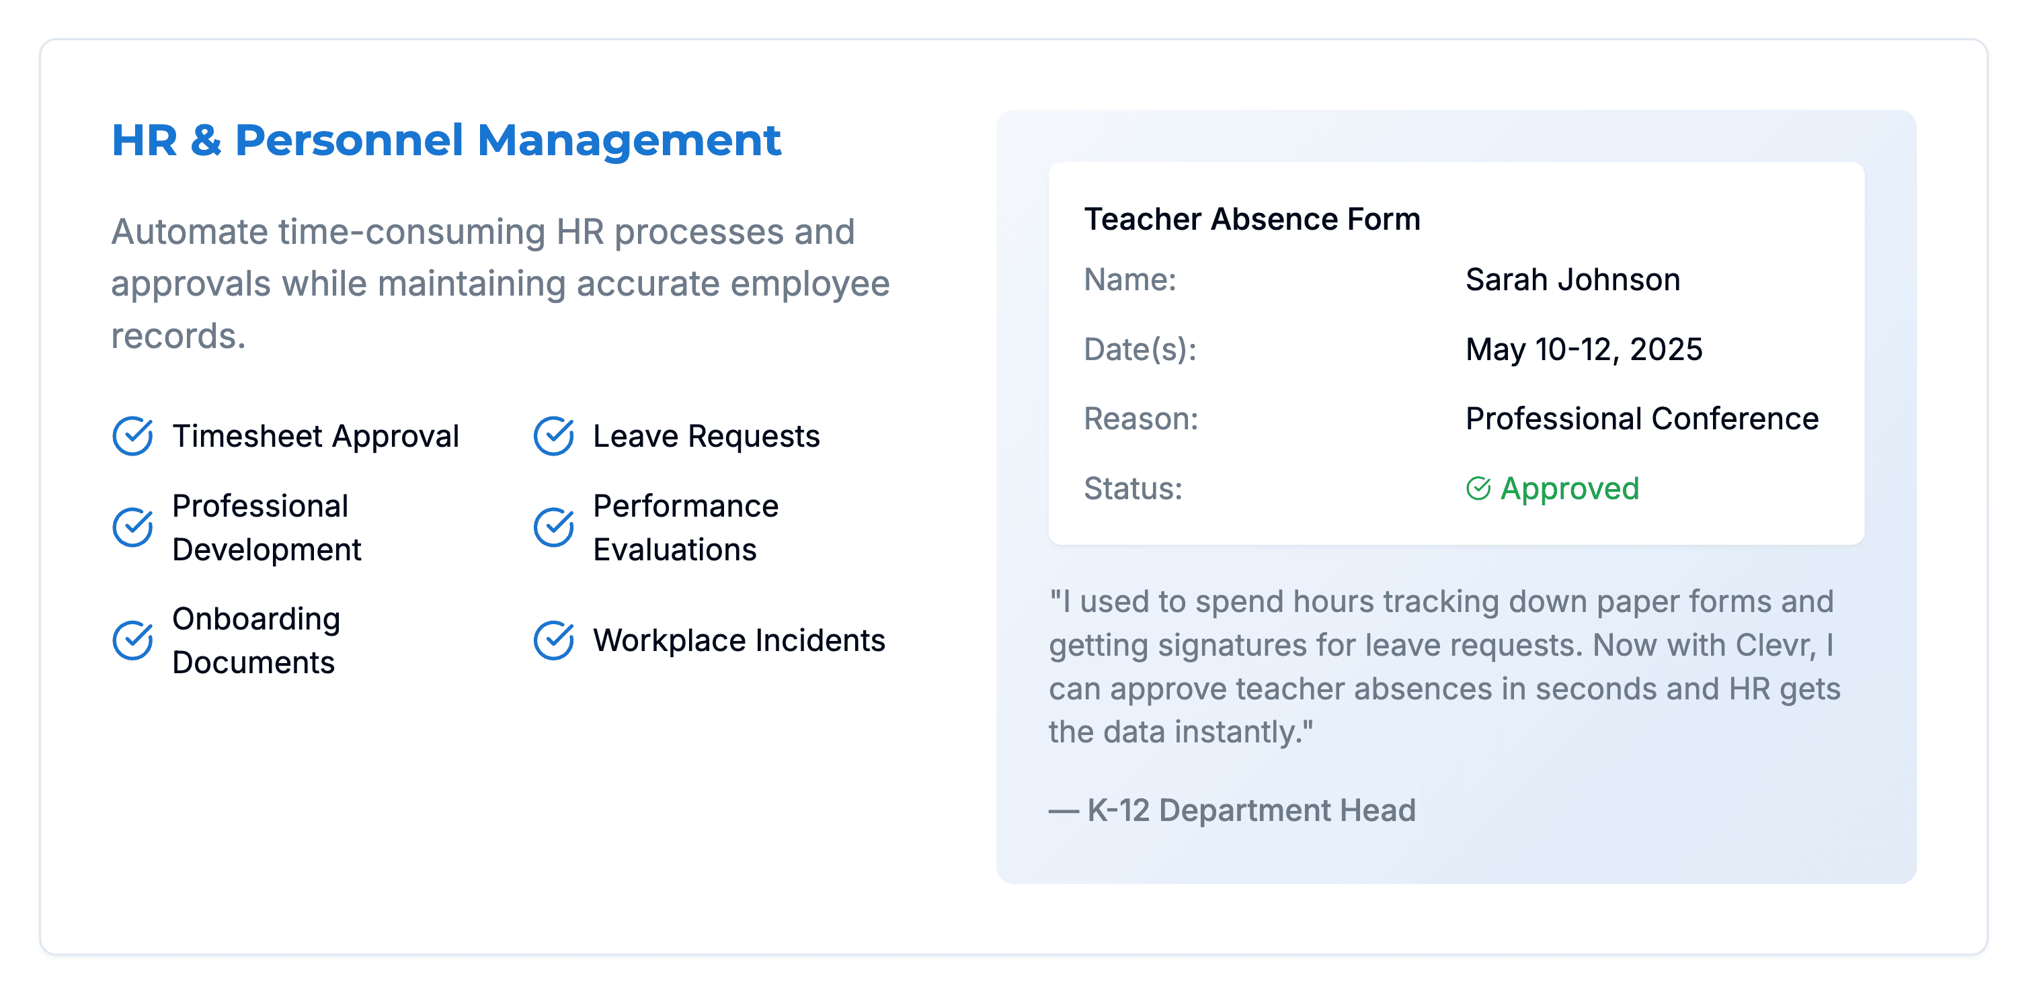Click the green Approved status check icon
This screenshot has width=2033, height=993.
click(x=1478, y=489)
